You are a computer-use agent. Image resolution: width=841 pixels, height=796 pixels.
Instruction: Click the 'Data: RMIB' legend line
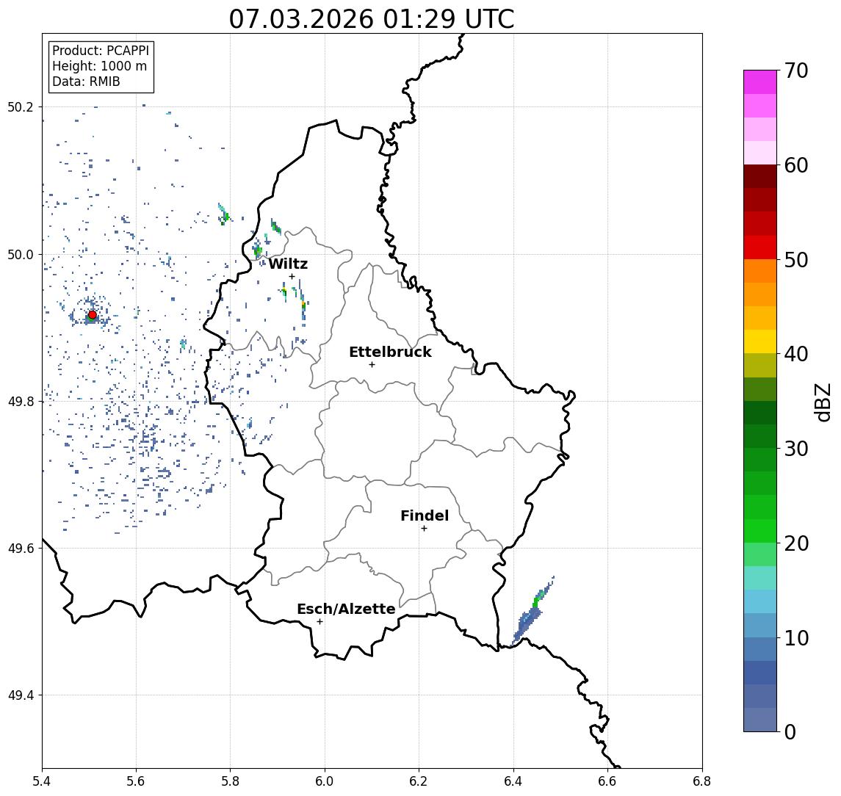click(x=86, y=82)
